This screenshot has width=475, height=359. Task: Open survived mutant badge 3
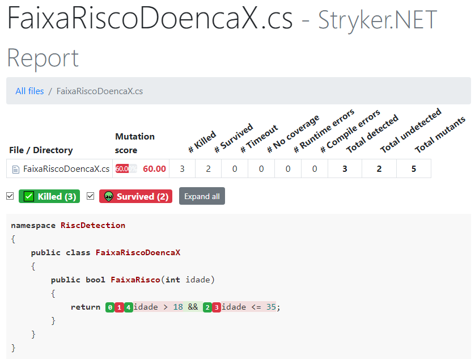[217, 307]
